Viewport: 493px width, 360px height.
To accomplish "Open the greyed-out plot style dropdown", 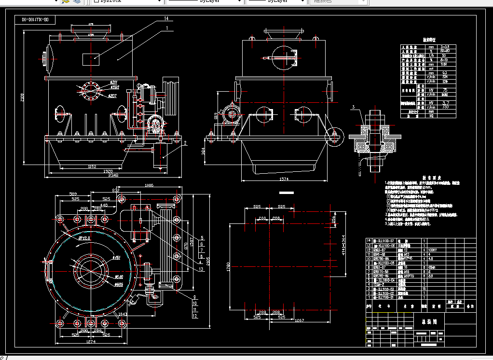I will 338,1.
